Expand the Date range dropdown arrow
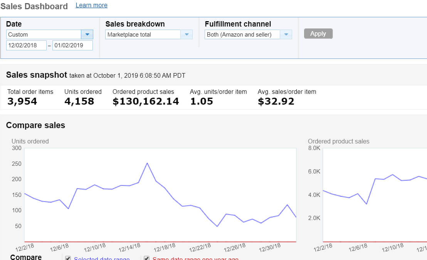Screen dimensions: 427x260 tap(87, 35)
